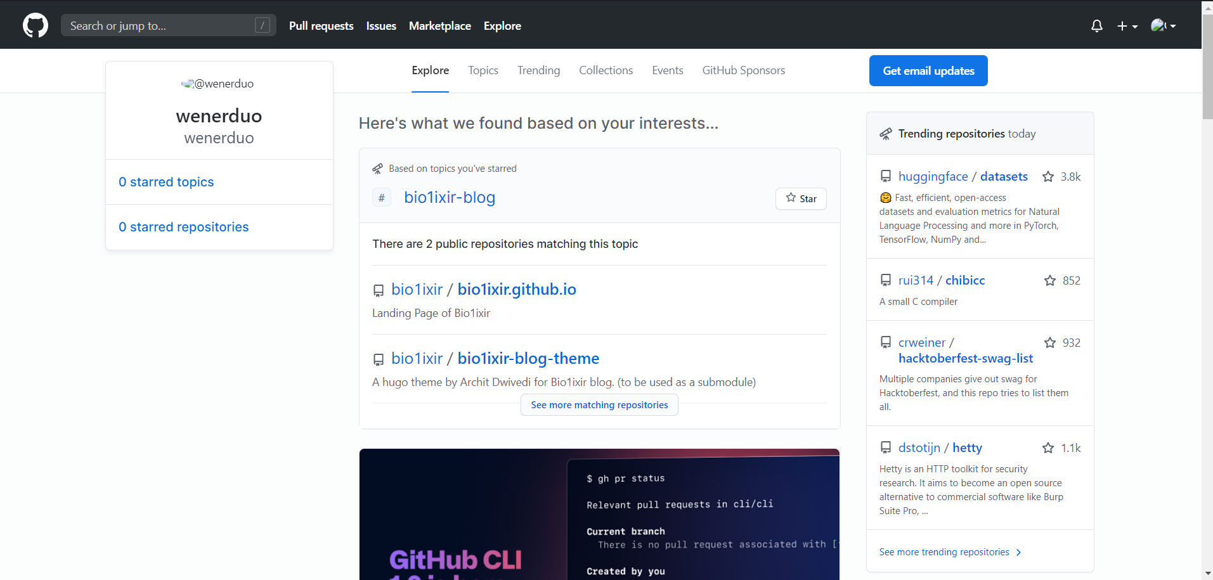The width and height of the screenshot is (1213, 580).
Task: Open bio1ixir / bio1ixir-blog-theme repository
Action: 495,359
